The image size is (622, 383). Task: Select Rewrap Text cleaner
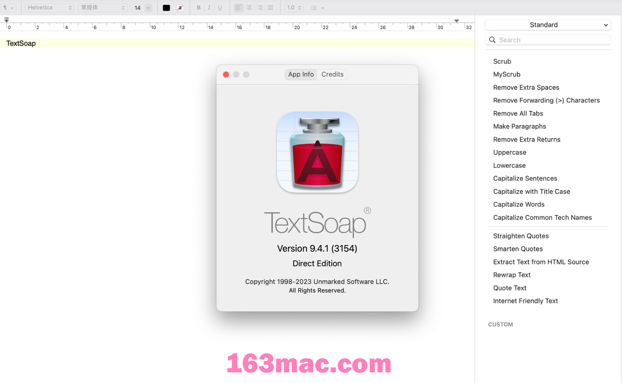tap(512, 275)
